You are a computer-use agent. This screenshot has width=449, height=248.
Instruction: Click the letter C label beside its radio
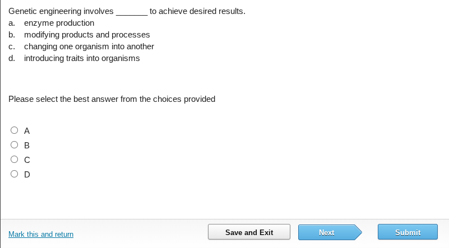point(26,160)
